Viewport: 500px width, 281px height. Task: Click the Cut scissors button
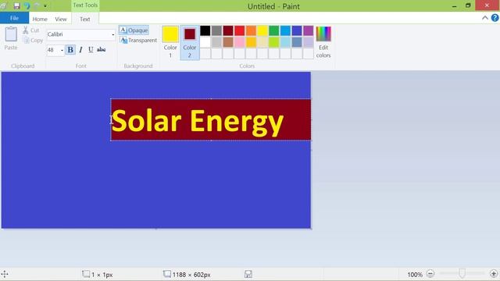[x=31, y=30]
